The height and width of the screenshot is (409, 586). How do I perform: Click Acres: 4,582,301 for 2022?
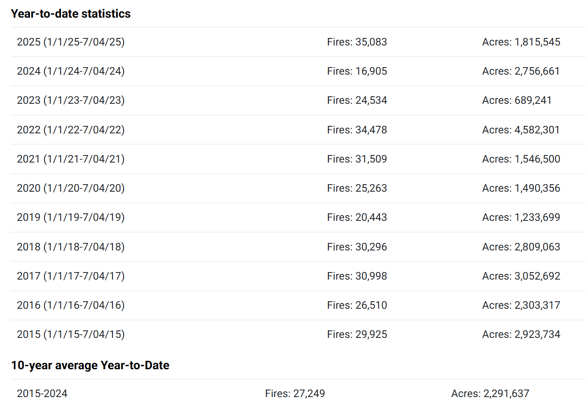521,130
